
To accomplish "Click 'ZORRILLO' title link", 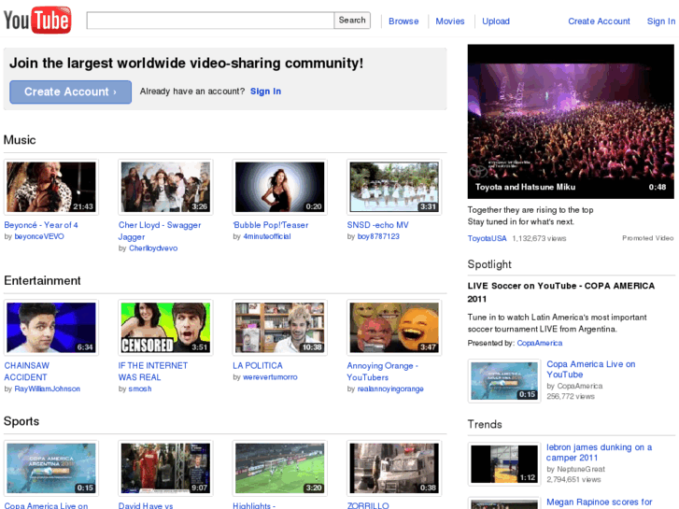I will (x=368, y=505).
